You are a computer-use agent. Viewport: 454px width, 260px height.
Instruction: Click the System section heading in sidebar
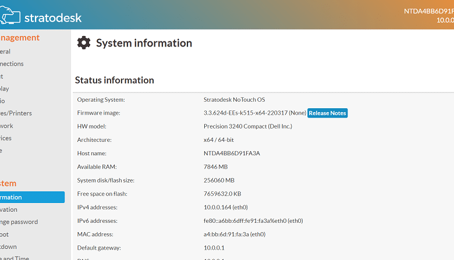point(8,183)
